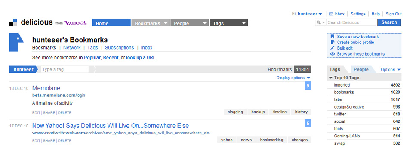Click the Inbox envelope icon in the header
413x155 pixels.
tap(331, 14)
